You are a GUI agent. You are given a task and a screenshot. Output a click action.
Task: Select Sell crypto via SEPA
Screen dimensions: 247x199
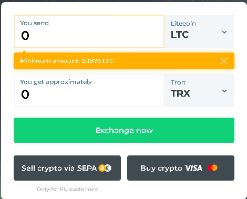coord(67,168)
